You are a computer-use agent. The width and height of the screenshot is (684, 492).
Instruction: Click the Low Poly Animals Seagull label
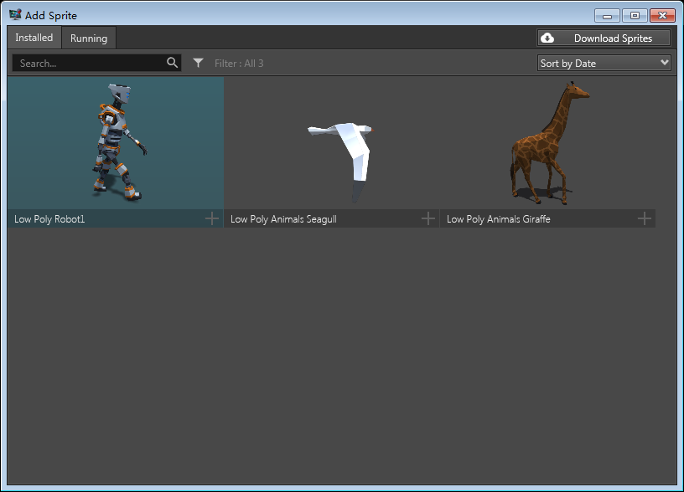(283, 219)
